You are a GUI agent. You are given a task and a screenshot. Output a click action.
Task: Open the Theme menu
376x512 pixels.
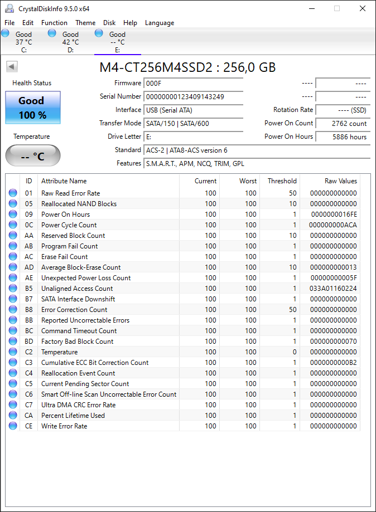coord(85,23)
